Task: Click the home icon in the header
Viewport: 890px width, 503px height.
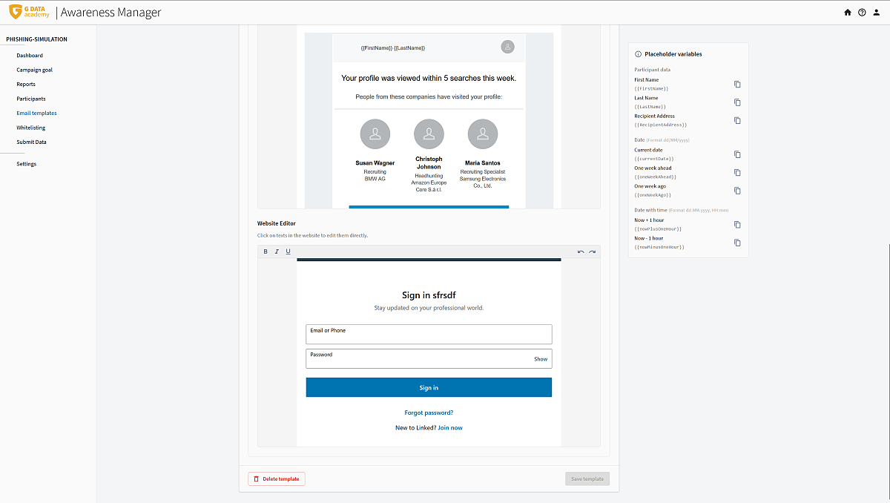Action: pyautogui.click(x=848, y=13)
